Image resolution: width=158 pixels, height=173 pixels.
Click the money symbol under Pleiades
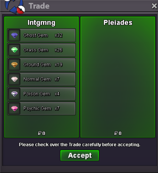[116, 133]
